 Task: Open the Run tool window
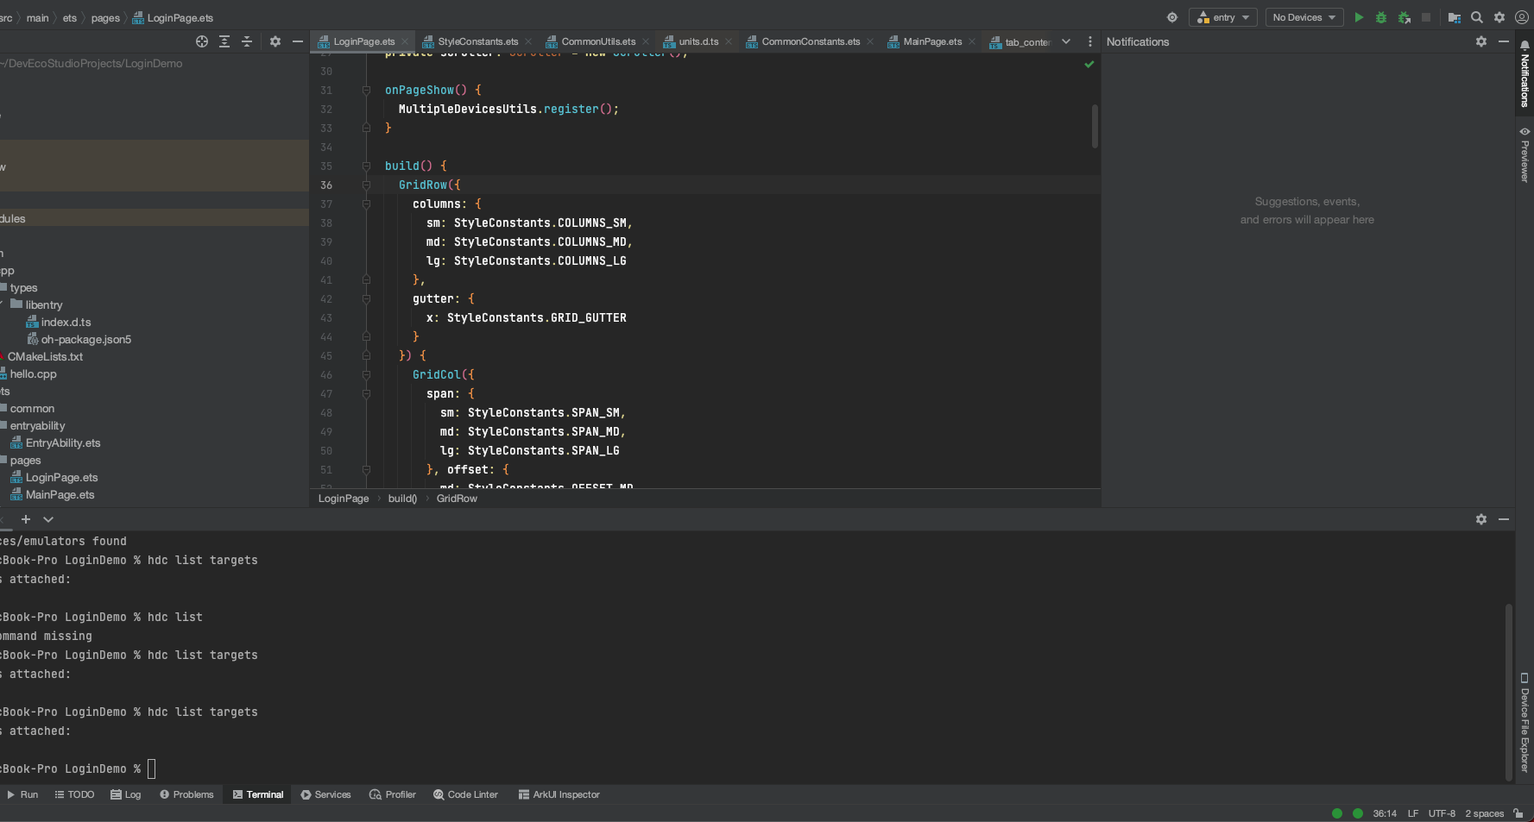point(22,794)
